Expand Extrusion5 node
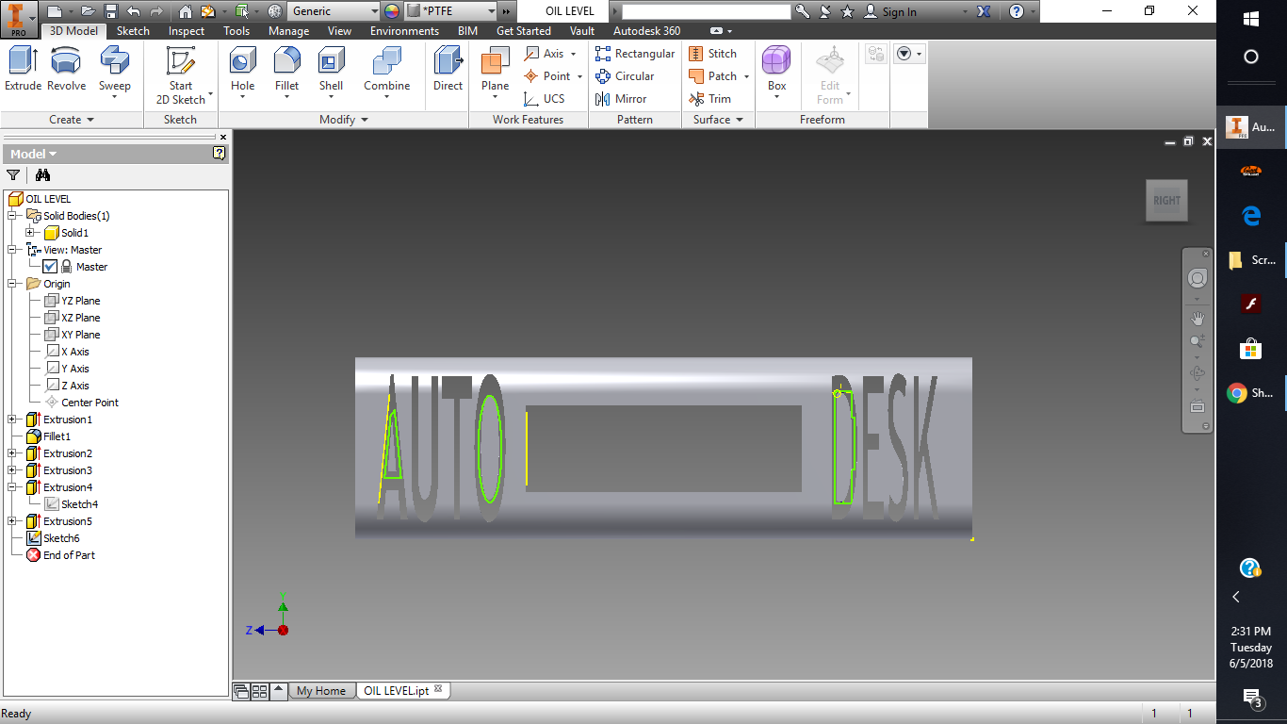The image size is (1287, 724). pos(12,521)
